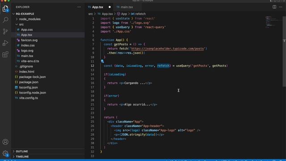This screenshot has height=161, width=286.
Task: Click the vite.config.ts TS icon
Action: pyautogui.click(x=16, y=98)
